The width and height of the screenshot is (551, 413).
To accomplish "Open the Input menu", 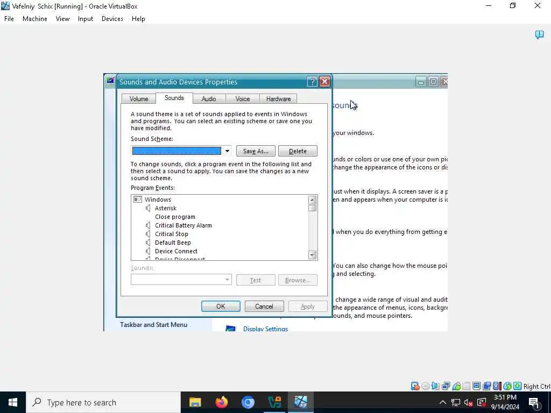I will pyautogui.click(x=86, y=19).
